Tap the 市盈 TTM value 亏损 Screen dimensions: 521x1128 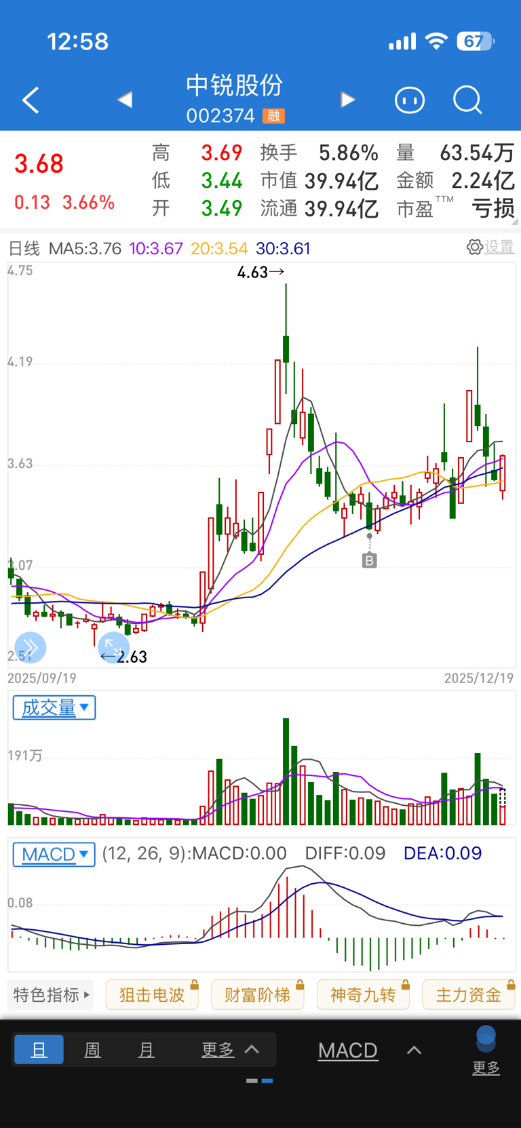click(494, 208)
